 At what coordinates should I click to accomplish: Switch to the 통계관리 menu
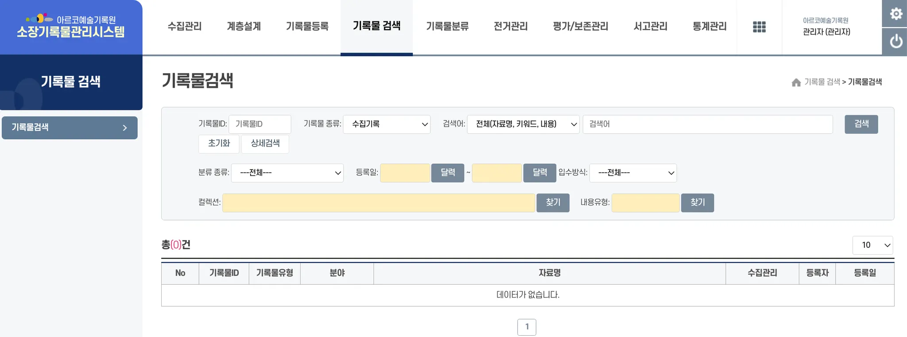coord(709,27)
